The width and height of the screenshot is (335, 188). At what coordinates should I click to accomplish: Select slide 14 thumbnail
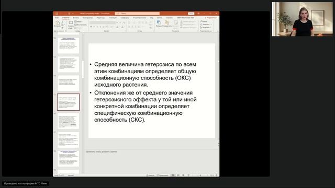69,83
